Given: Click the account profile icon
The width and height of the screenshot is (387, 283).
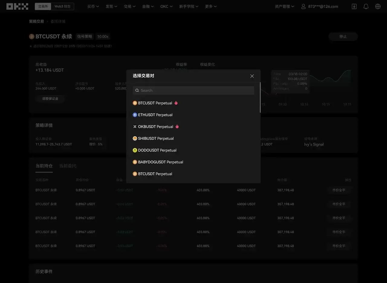Looking at the screenshot, I should (x=303, y=6).
